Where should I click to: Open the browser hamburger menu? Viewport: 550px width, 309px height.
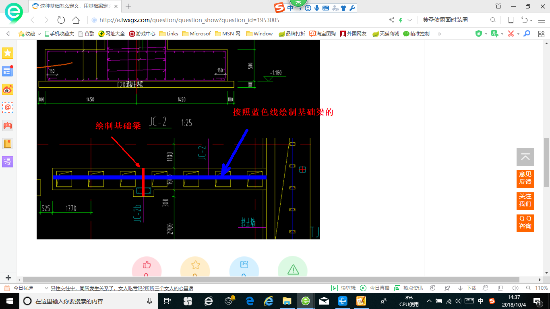(x=542, y=20)
